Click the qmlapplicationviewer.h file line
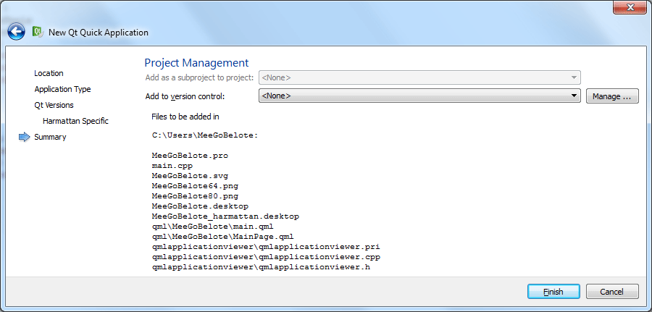This screenshot has width=652, height=312. point(261,268)
